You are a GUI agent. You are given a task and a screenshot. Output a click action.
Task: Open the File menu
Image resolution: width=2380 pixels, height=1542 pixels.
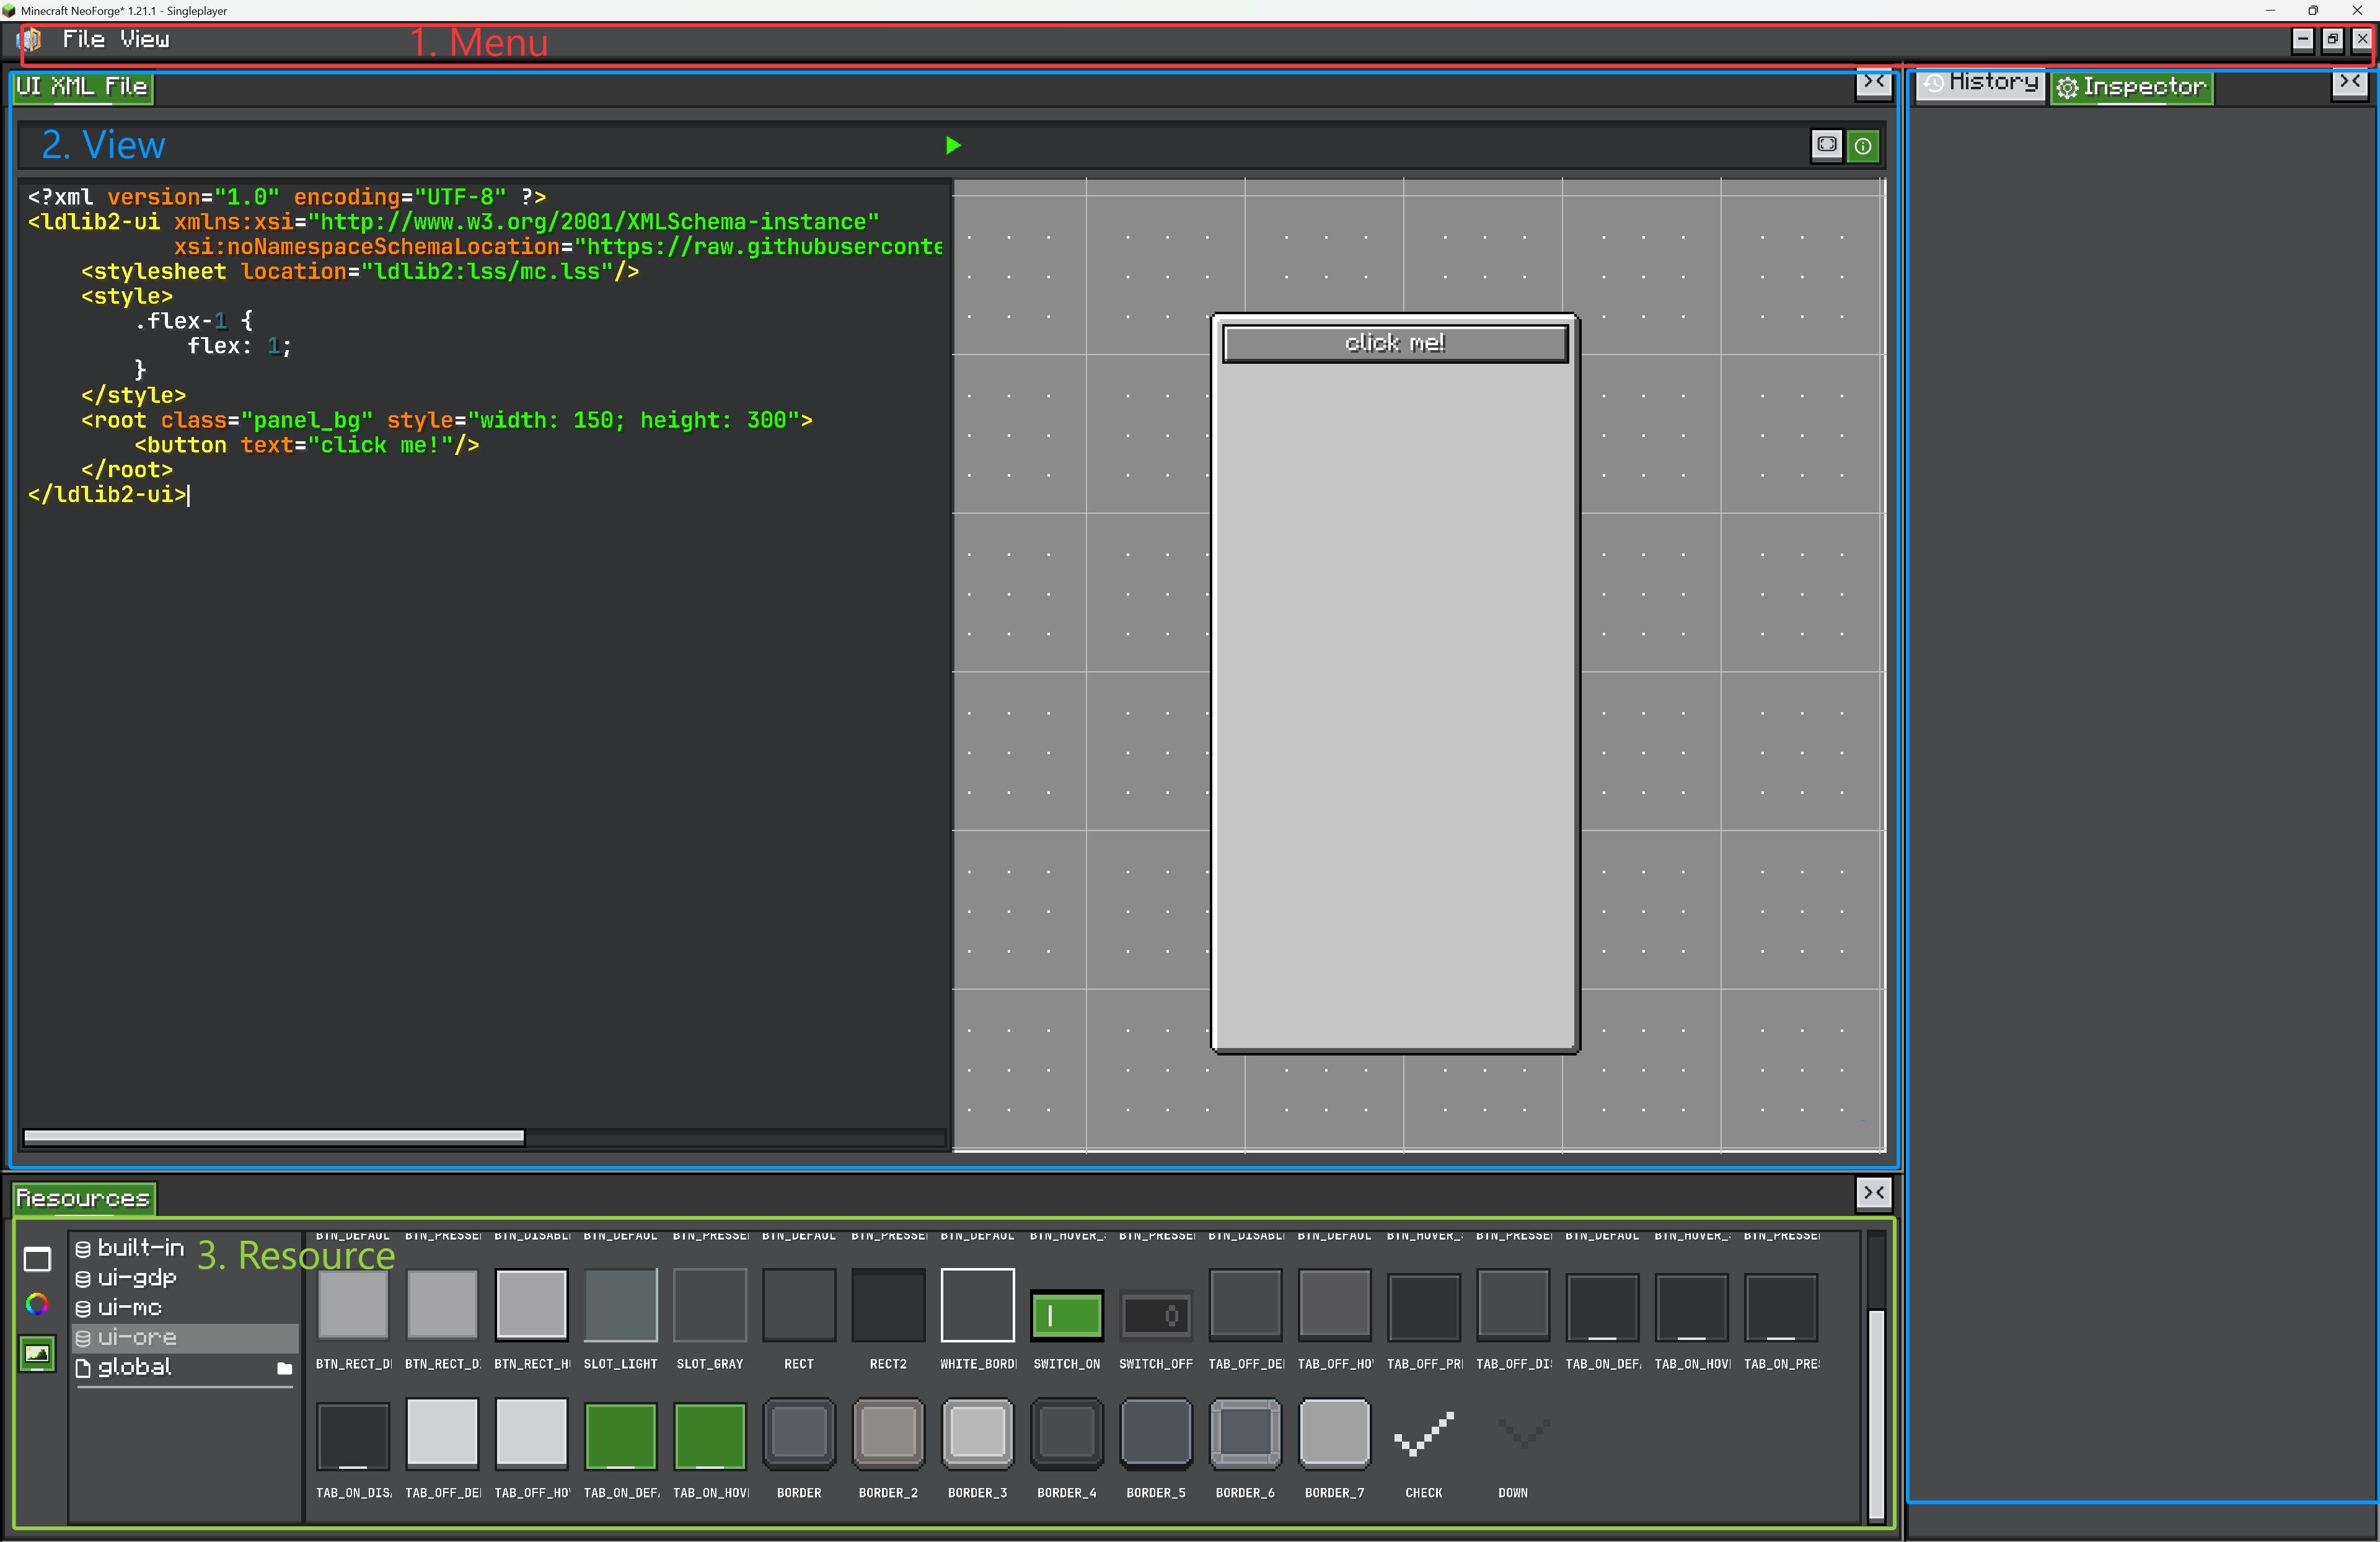83,40
